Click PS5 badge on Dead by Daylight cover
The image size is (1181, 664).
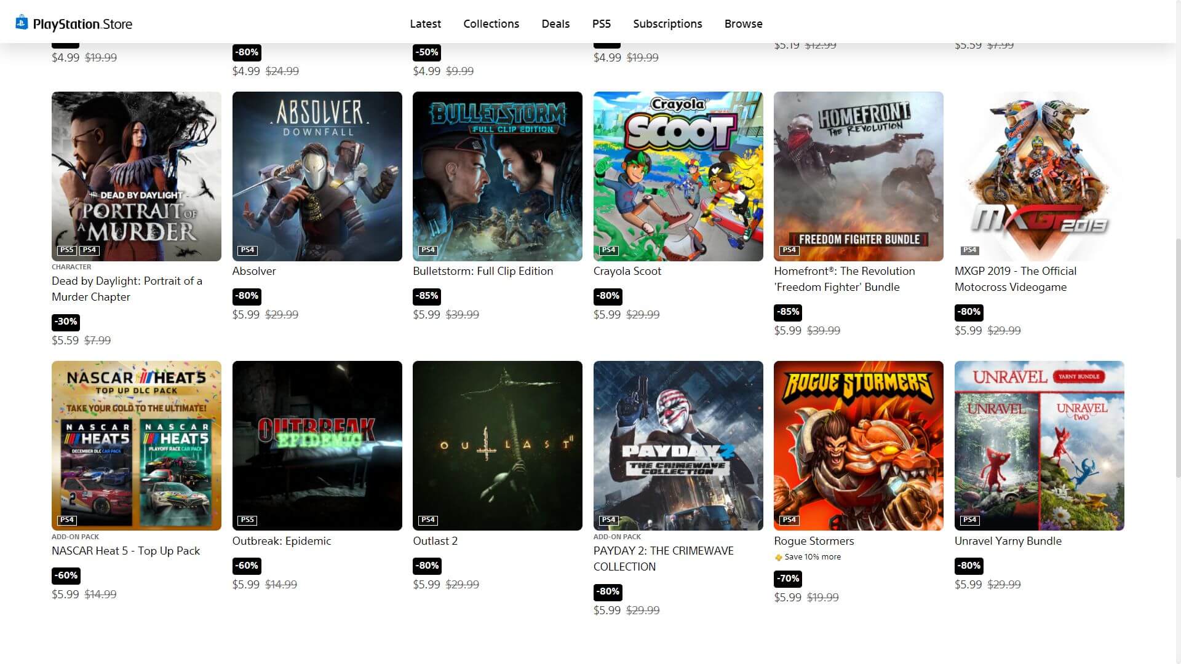tap(66, 250)
